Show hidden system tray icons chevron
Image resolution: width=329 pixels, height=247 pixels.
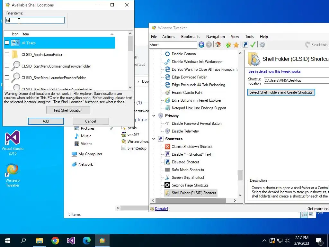click(264, 241)
